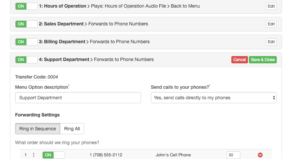Edit the Hours of Operation option
The image size is (284, 159).
(x=271, y=6)
